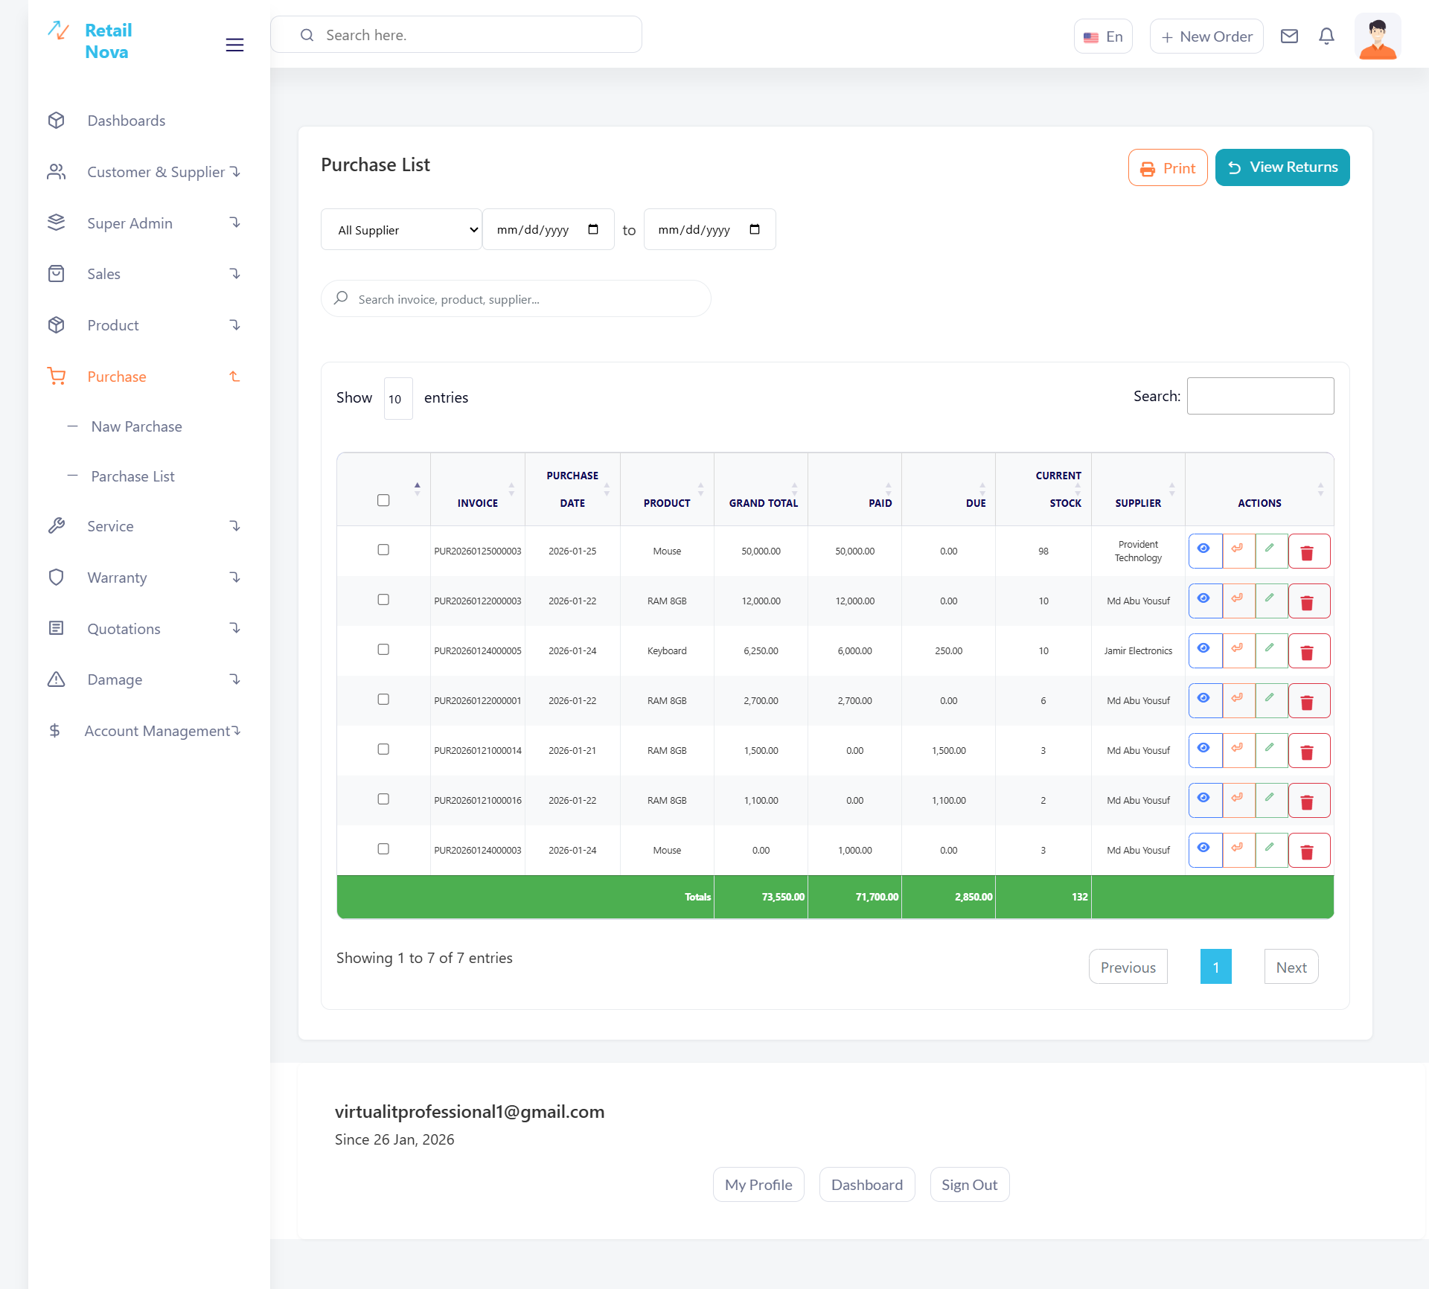View details of the Keyboard purchase
This screenshot has height=1289, width=1429.
(1204, 650)
